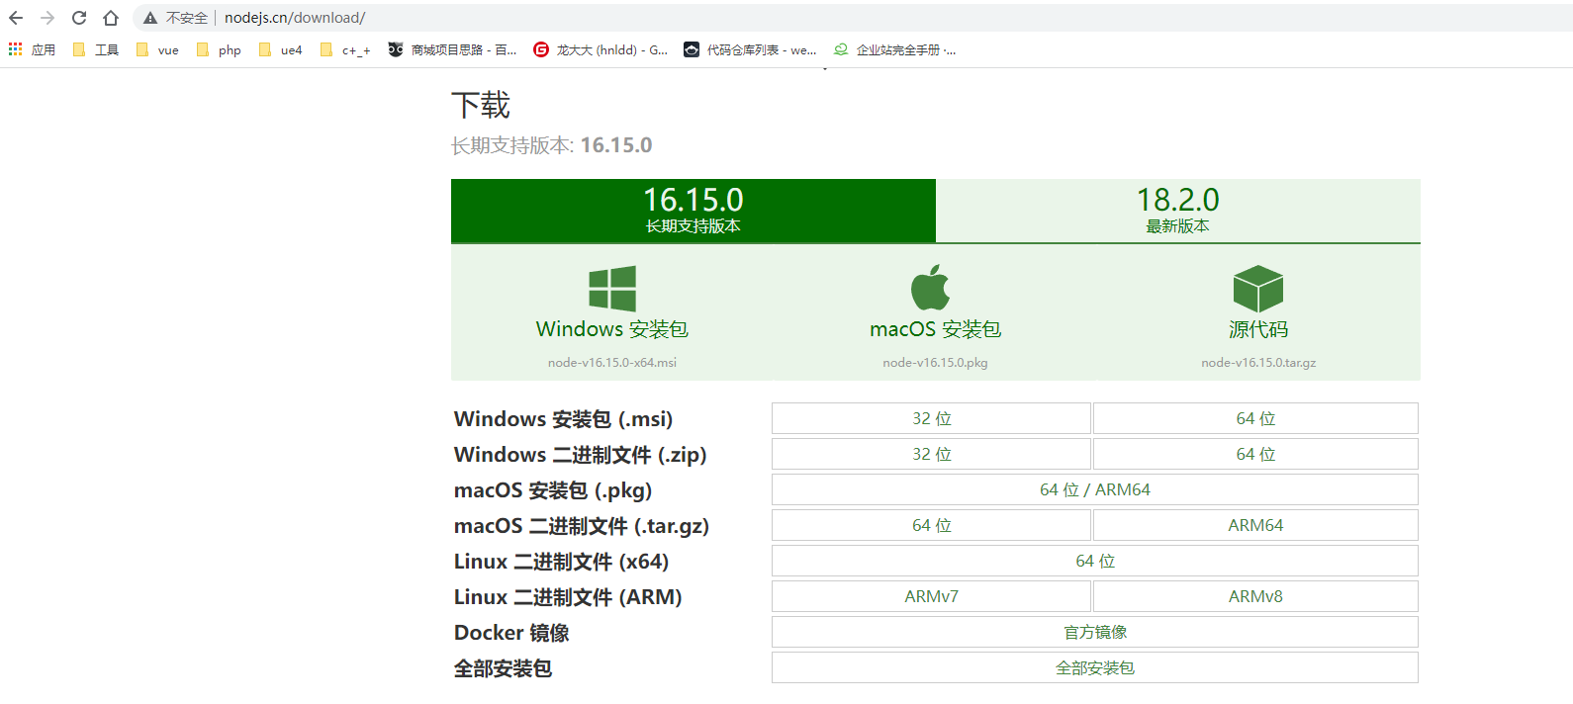Open the 工具 bookmark folder
The height and width of the screenshot is (704, 1573).
[x=96, y=49]
